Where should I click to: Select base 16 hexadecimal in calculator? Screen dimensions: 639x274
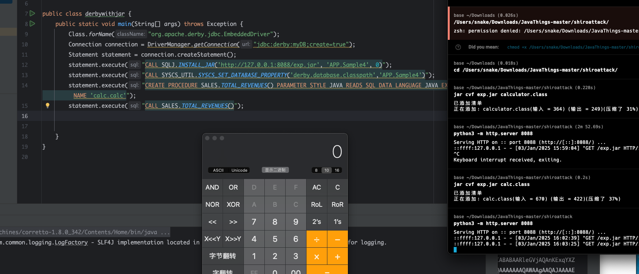click(337, 170)
